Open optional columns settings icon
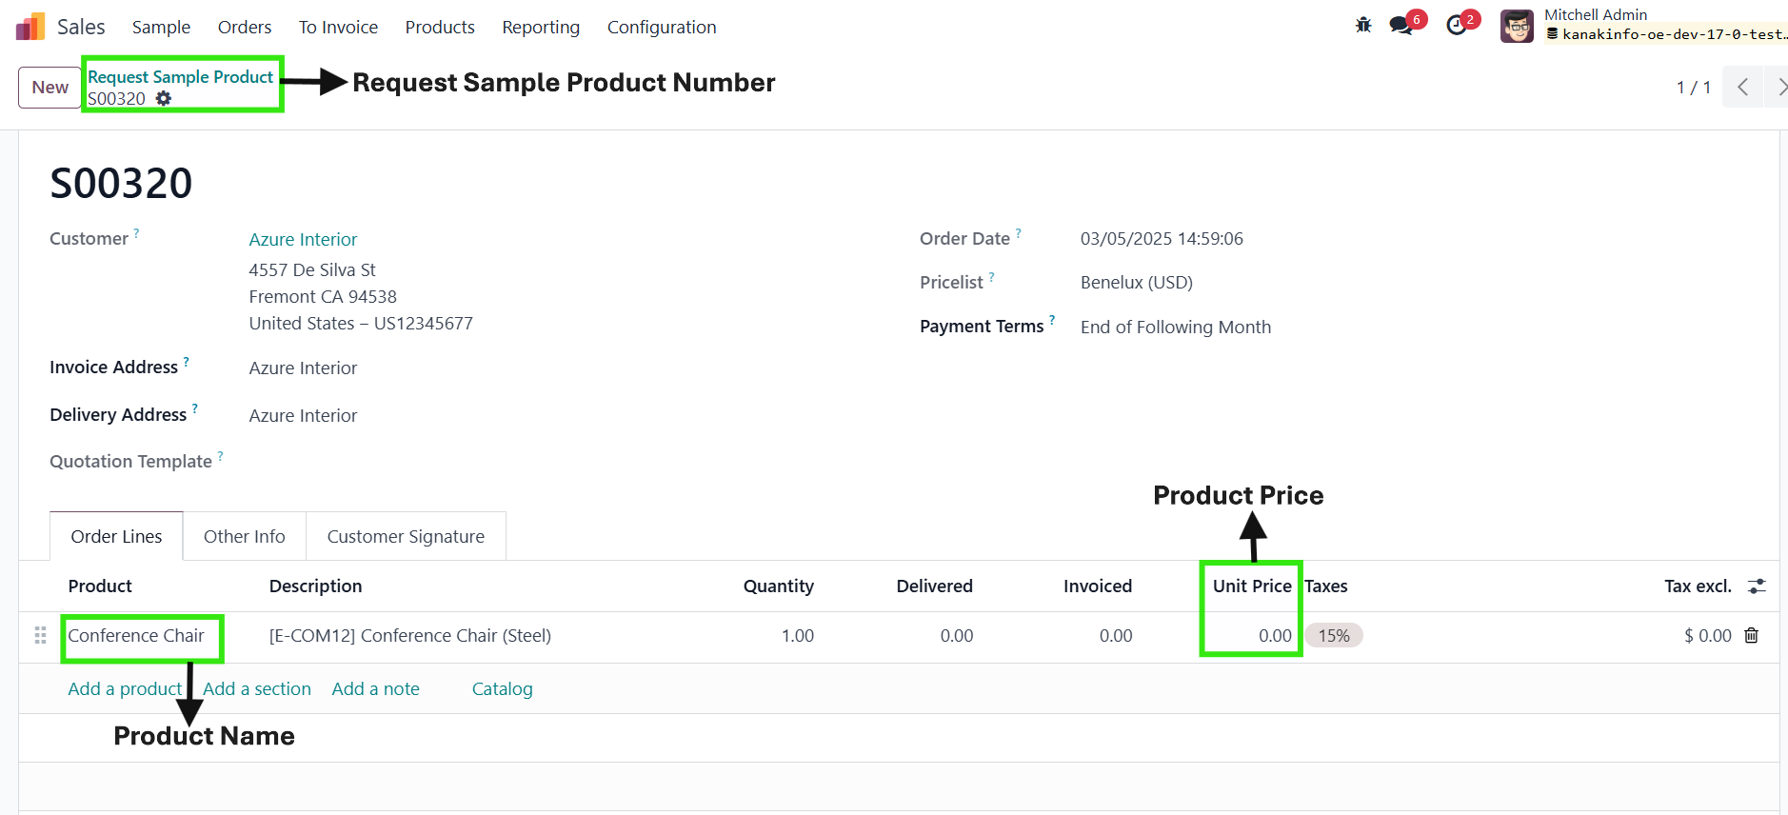The image size is (1788, 815). [x=1757, y=586]
